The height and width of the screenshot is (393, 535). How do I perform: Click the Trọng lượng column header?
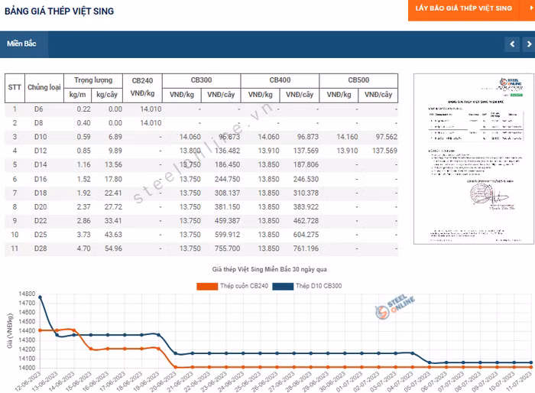click(93, 80)
